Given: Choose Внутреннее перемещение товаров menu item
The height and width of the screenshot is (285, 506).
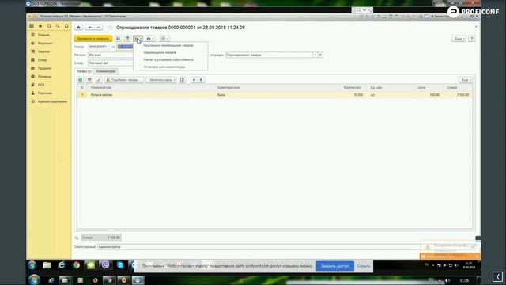Looking at the screenshot, I should click(168, 46).
